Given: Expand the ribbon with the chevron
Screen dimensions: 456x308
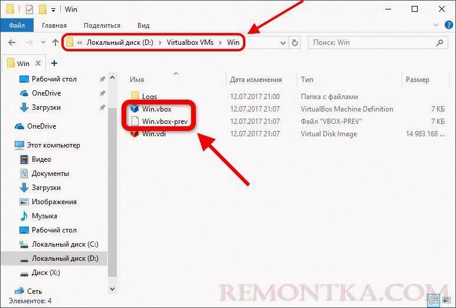Looking at the screenshot, I should [436, 25].
